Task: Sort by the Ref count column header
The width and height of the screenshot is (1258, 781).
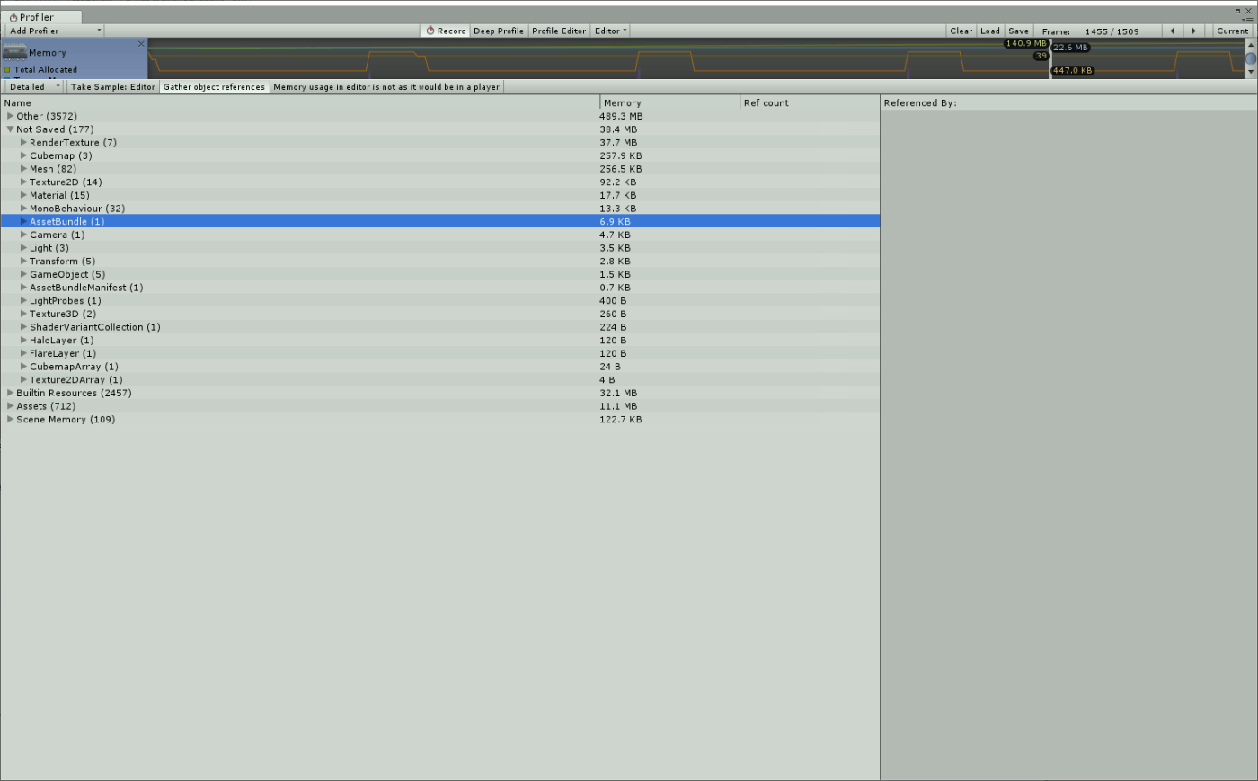Action: click(x=810, y=102)
